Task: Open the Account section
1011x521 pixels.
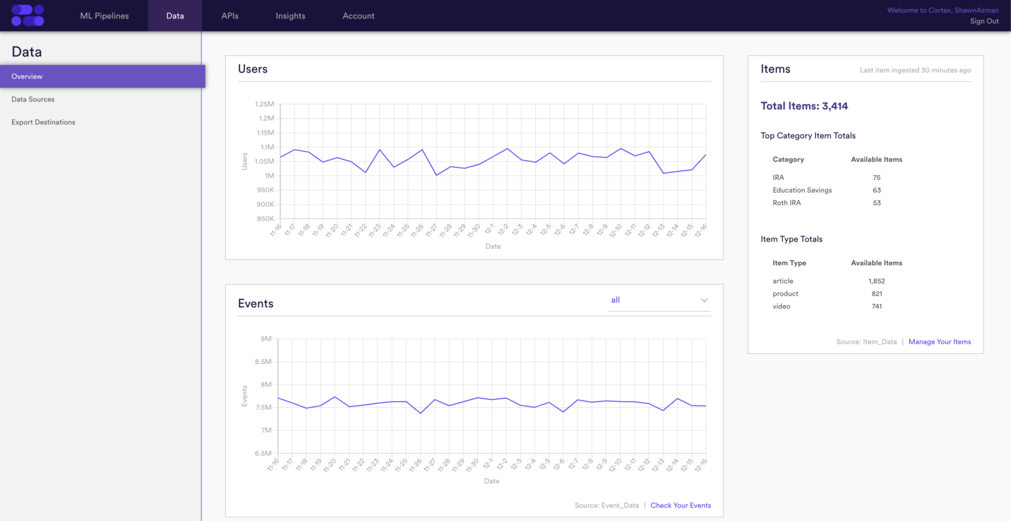Action: click(x=358, y=15)
